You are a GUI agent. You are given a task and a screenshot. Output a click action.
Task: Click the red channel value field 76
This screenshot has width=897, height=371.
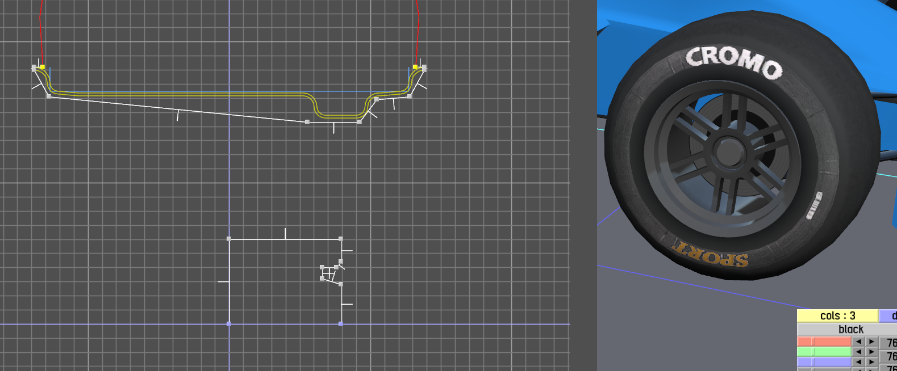coord(889,343)
